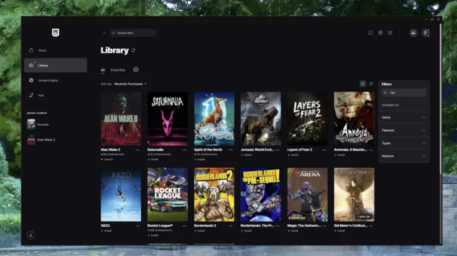Image resolution: width=457 pixels, height=256 pixels.
Task: Click Install under Rocket League
Action: tap(153, 235)
